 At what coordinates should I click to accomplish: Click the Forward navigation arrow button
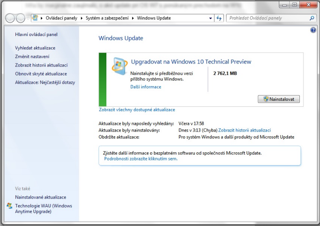[21, 18]
